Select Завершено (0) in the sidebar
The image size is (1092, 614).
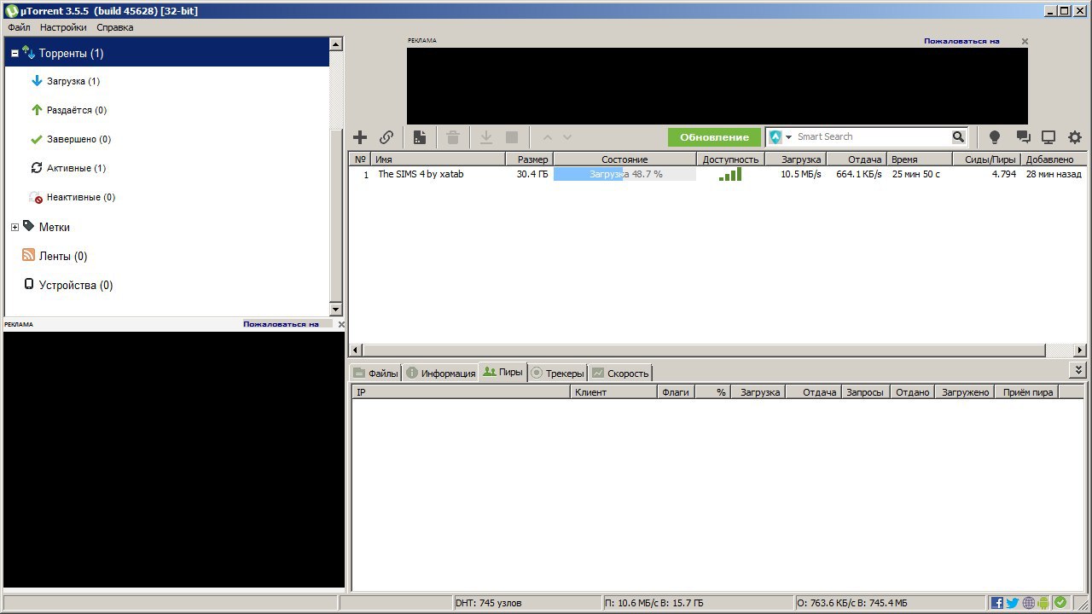coord(78,140)
